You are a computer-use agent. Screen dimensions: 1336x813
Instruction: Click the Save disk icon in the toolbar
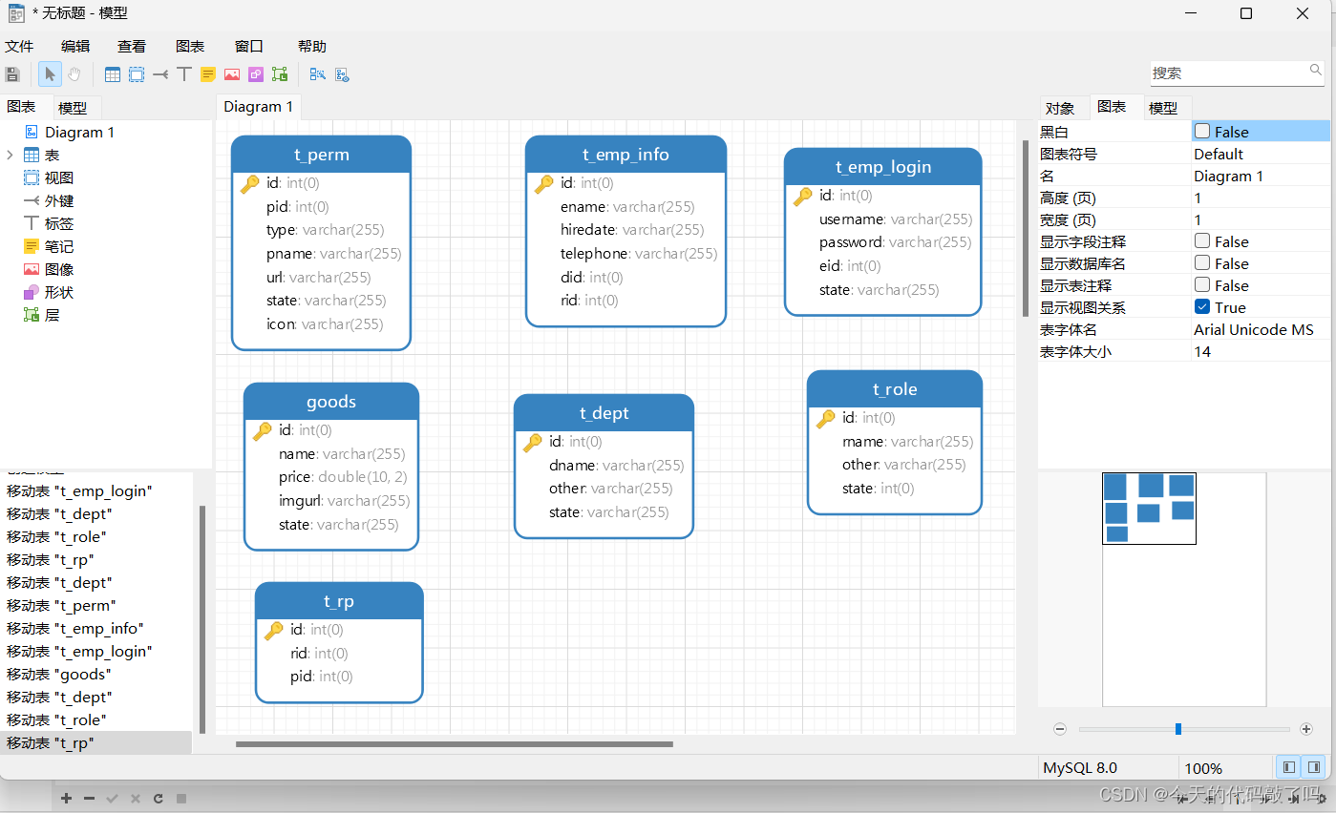click(x=12, y=74)
